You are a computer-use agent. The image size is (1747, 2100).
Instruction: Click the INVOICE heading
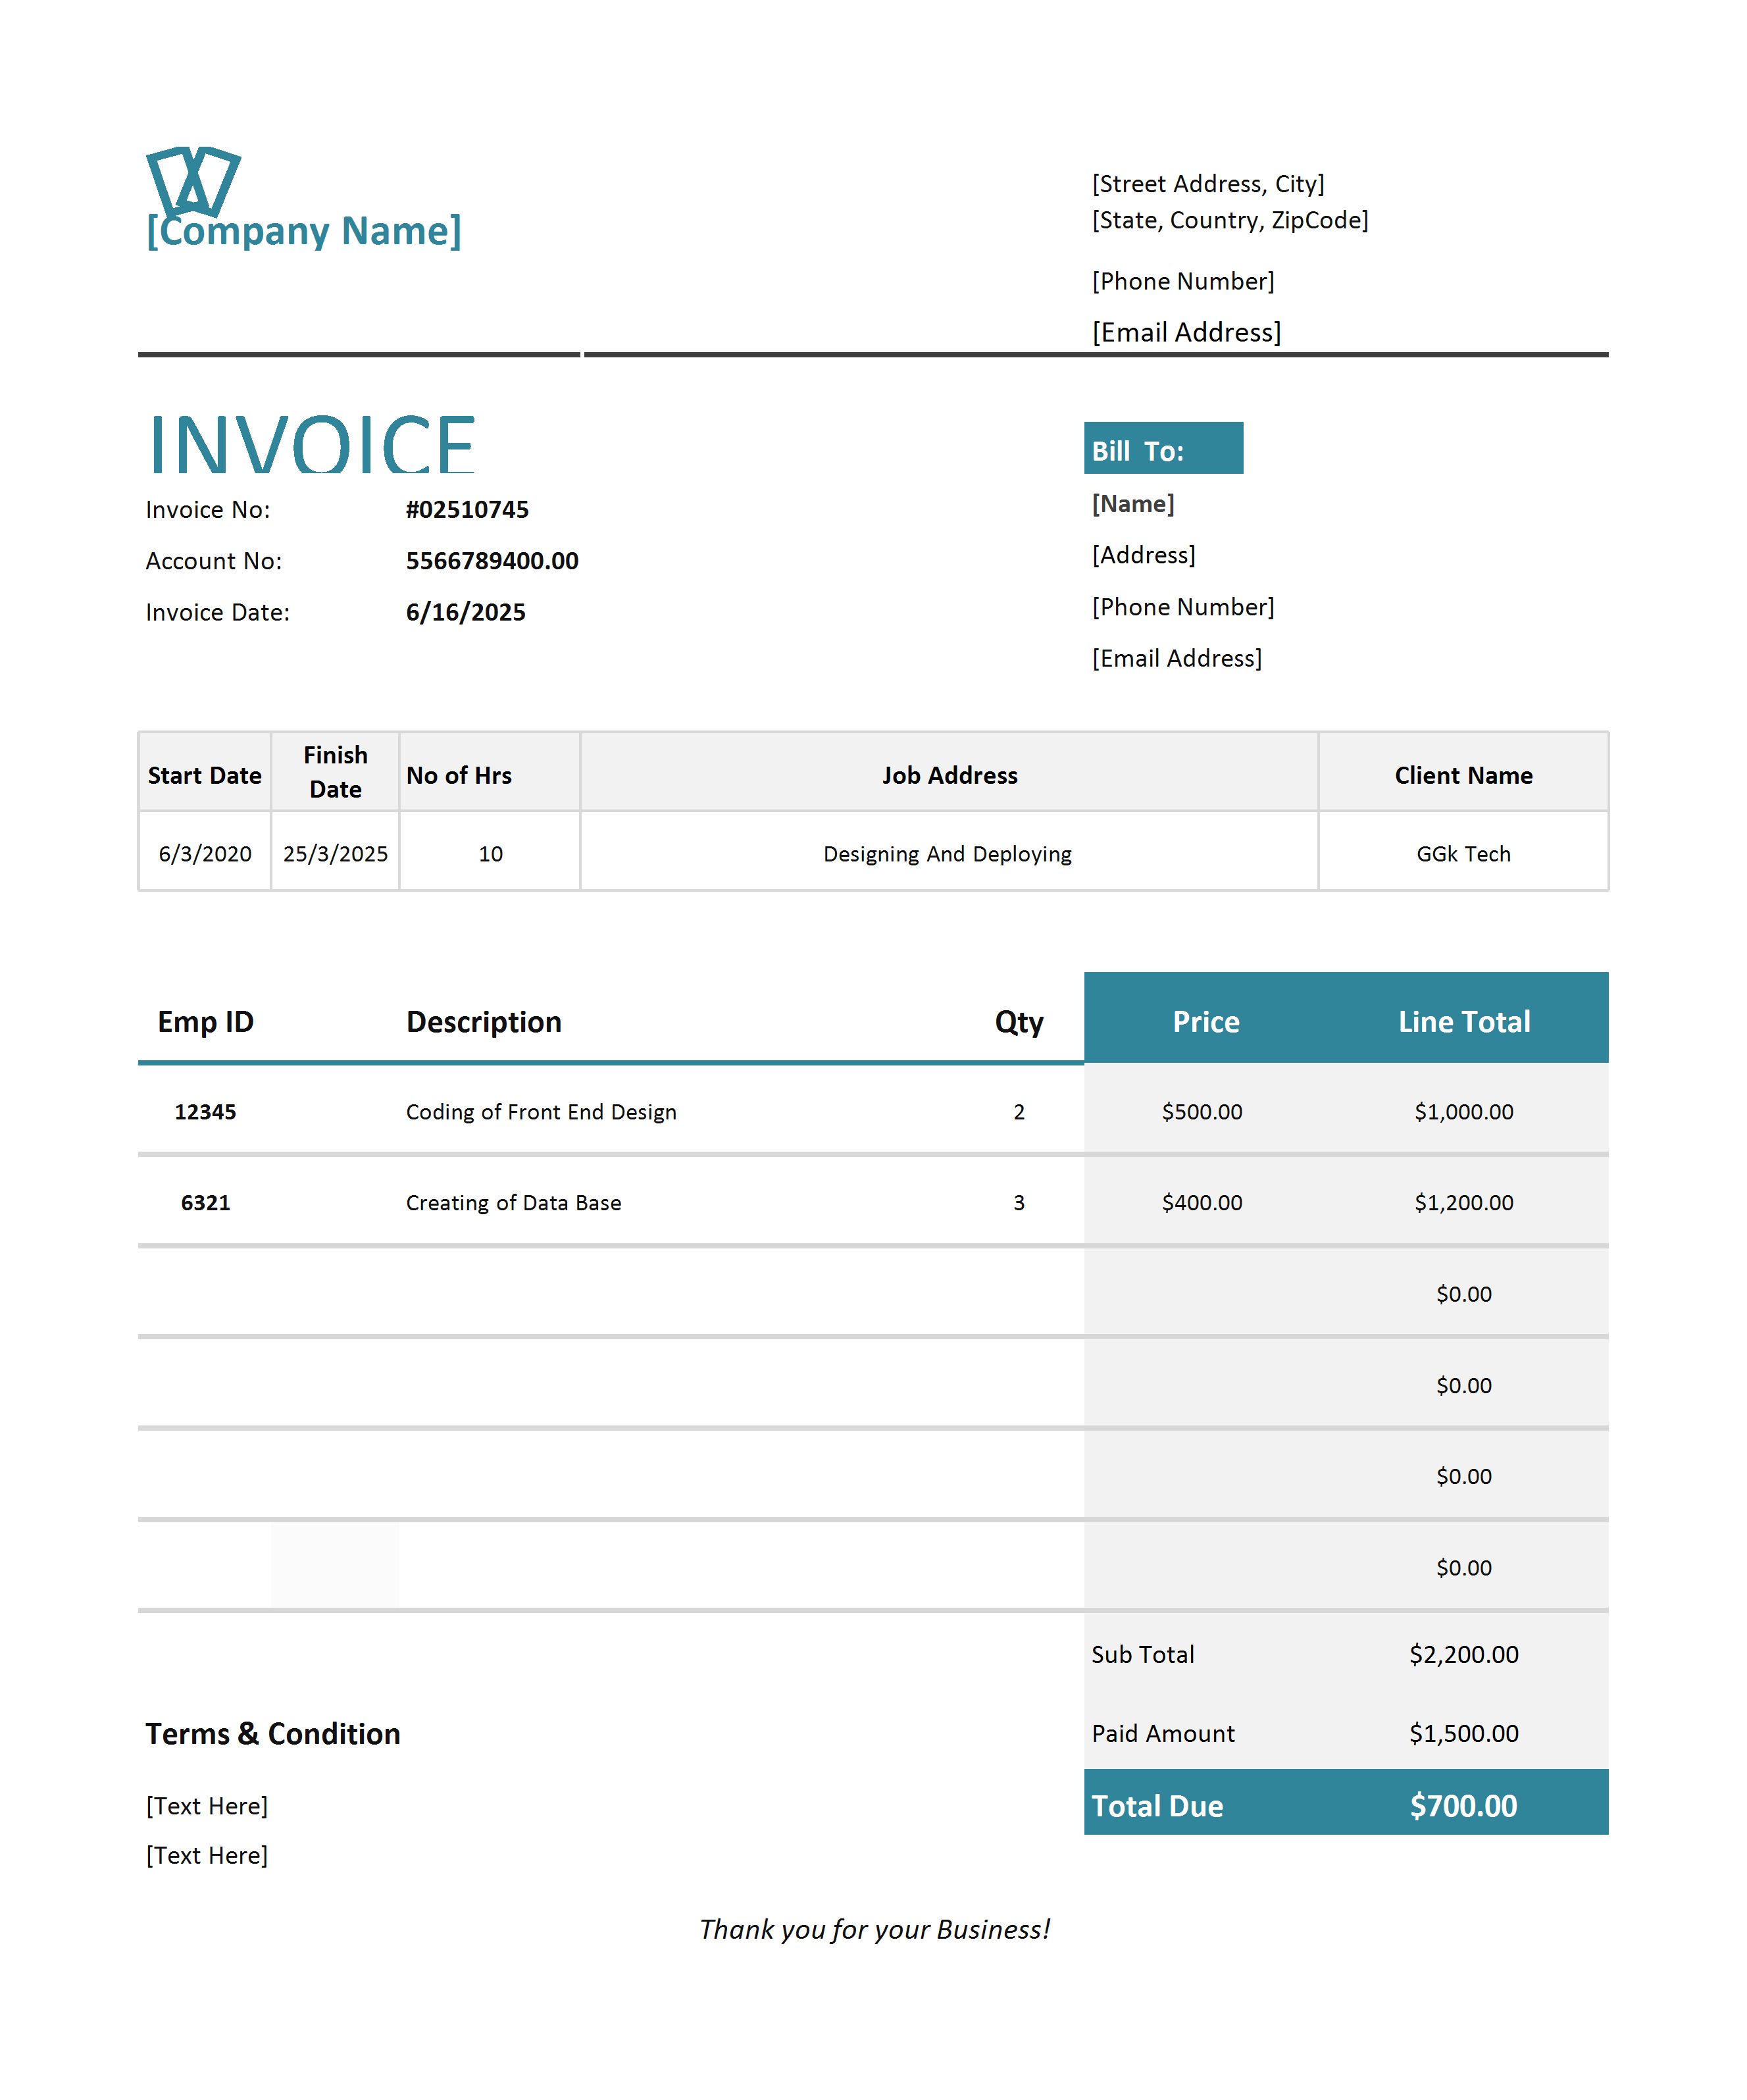(x=312, y=443)
